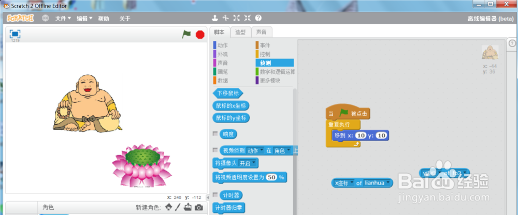Switch to the 声音 sounds tab
Viewport: 518px width, 215px height.
point(262,32)
